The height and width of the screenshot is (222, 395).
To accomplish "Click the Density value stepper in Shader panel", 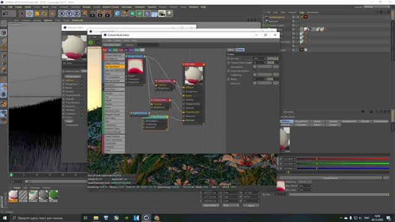I will click(265, 59).
